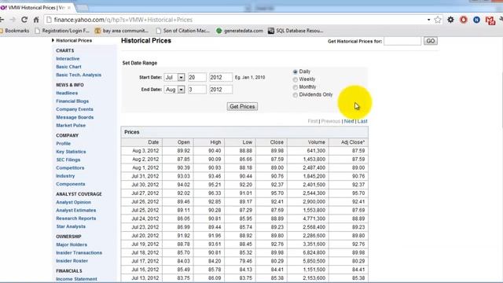The height and width of the screenshot is (283, 503).
Task: Select the Jul 17, 2012 date cell
Action: tap(141, 261)
